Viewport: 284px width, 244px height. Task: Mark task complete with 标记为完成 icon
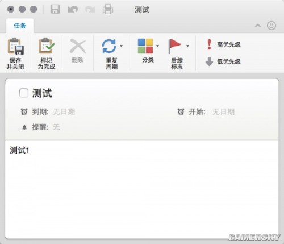tap(47, 46)
